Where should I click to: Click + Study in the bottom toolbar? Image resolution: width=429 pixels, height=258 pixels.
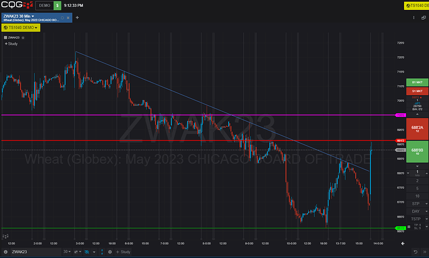point(123,252)
